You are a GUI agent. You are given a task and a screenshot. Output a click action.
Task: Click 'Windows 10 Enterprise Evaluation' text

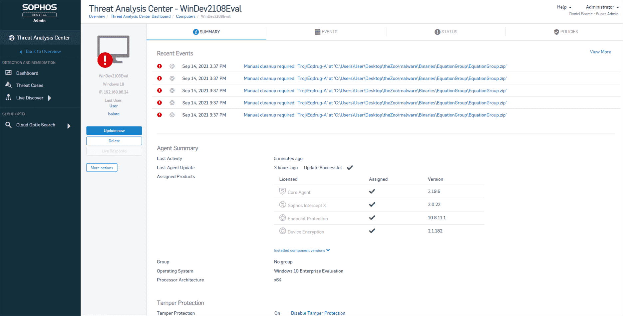309,271
